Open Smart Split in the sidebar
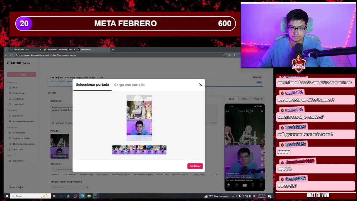This screenshot has height=201, width=357. 18,149
